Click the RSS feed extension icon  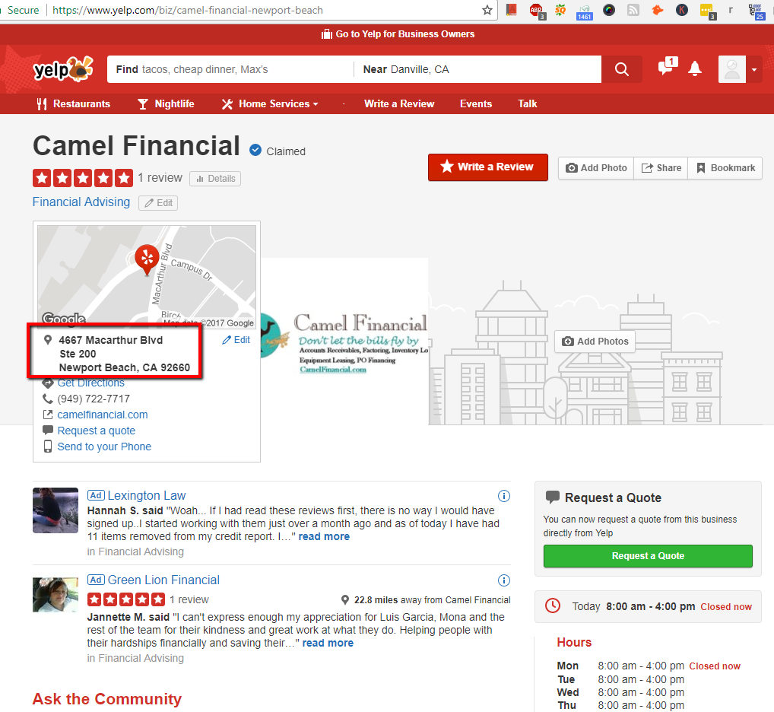point(633,10)
